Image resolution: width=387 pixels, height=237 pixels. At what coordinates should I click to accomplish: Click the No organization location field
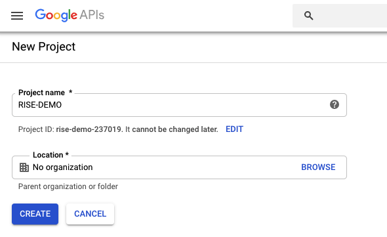(179, 167)
